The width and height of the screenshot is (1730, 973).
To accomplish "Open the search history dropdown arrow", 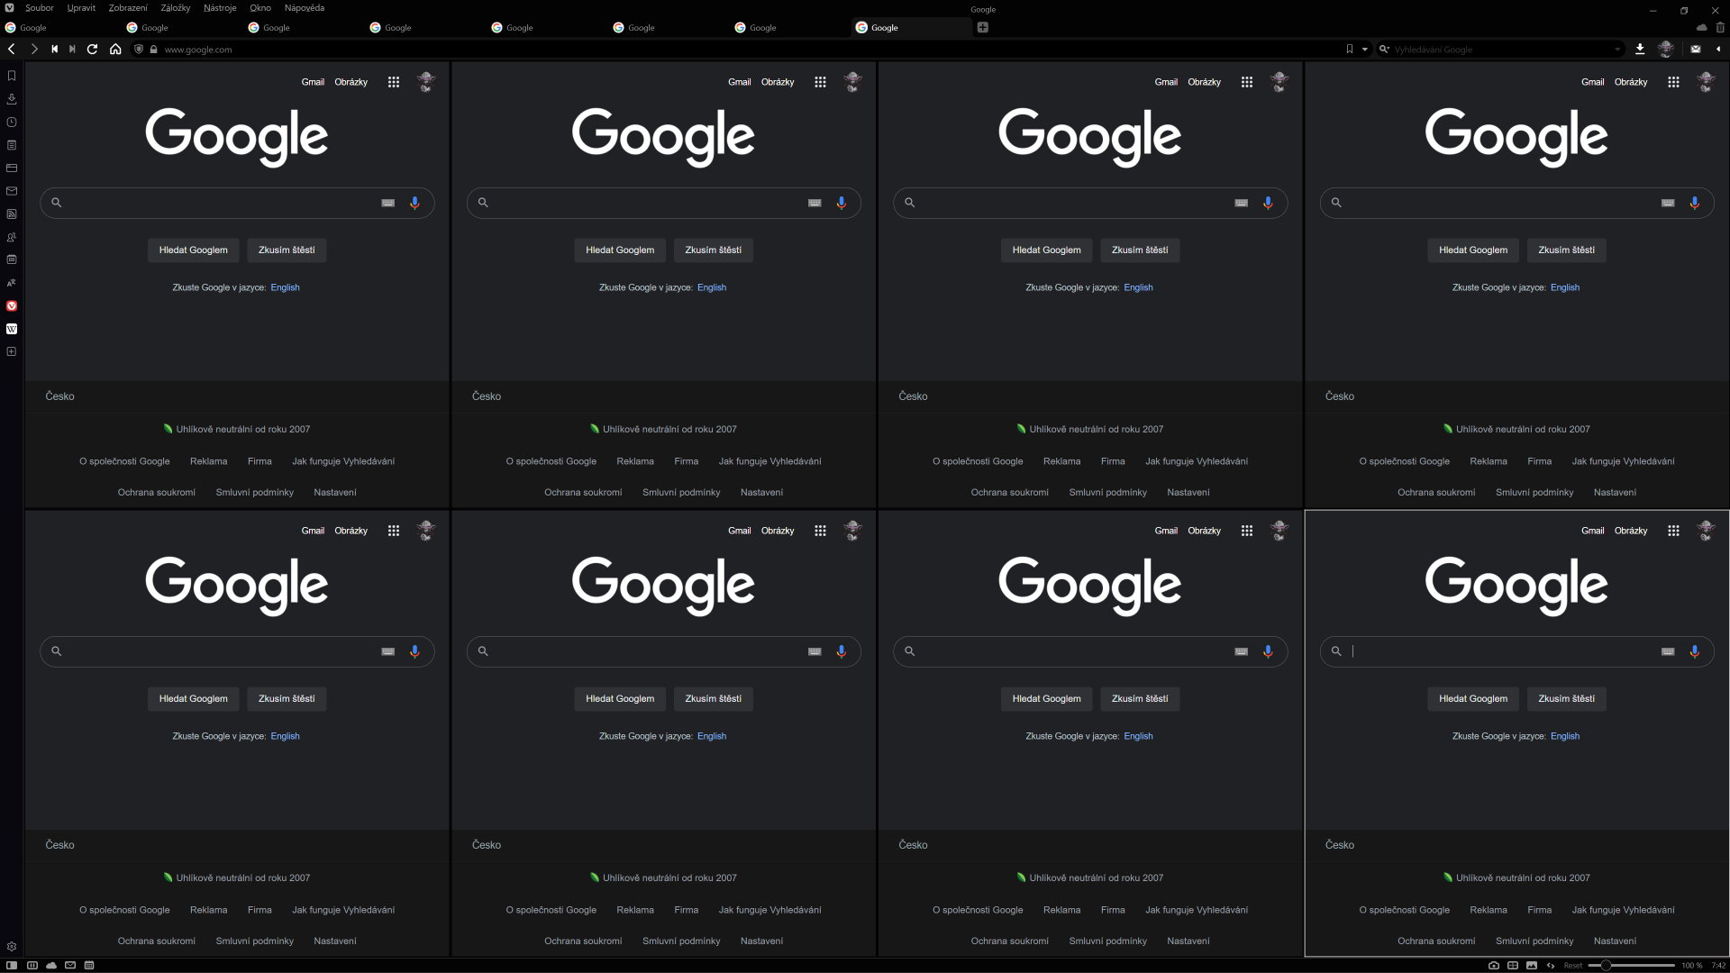I will (x=1617, y=50).
